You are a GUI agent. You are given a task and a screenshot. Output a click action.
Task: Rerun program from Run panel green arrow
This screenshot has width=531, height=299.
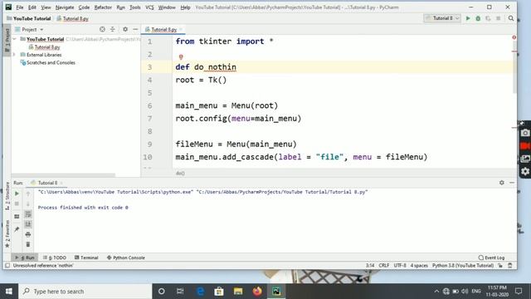click(17, 194)
